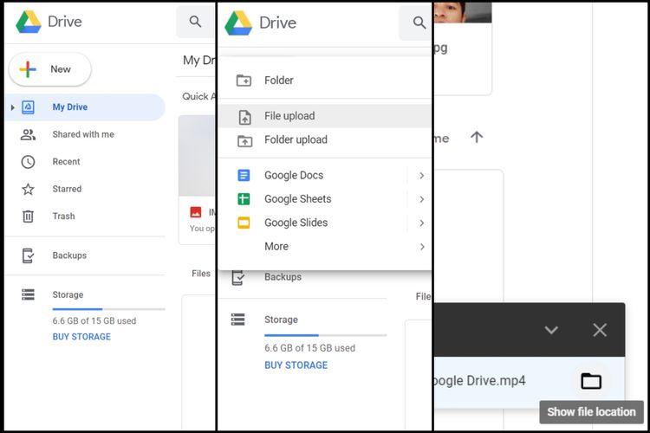Screen dimensions: 650x433
Task: Open the Trash label in sidebar
Action: point(63,216)
